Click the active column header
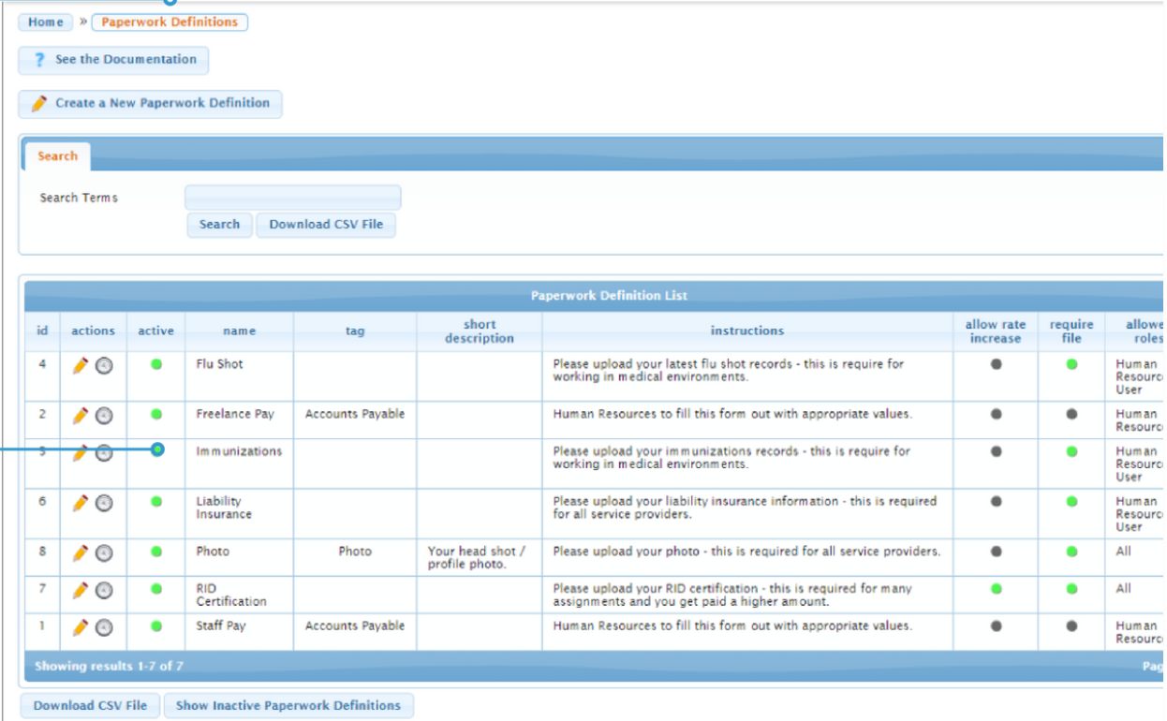Viewport: 1167px width, 721px height. [x=155, y=331]
